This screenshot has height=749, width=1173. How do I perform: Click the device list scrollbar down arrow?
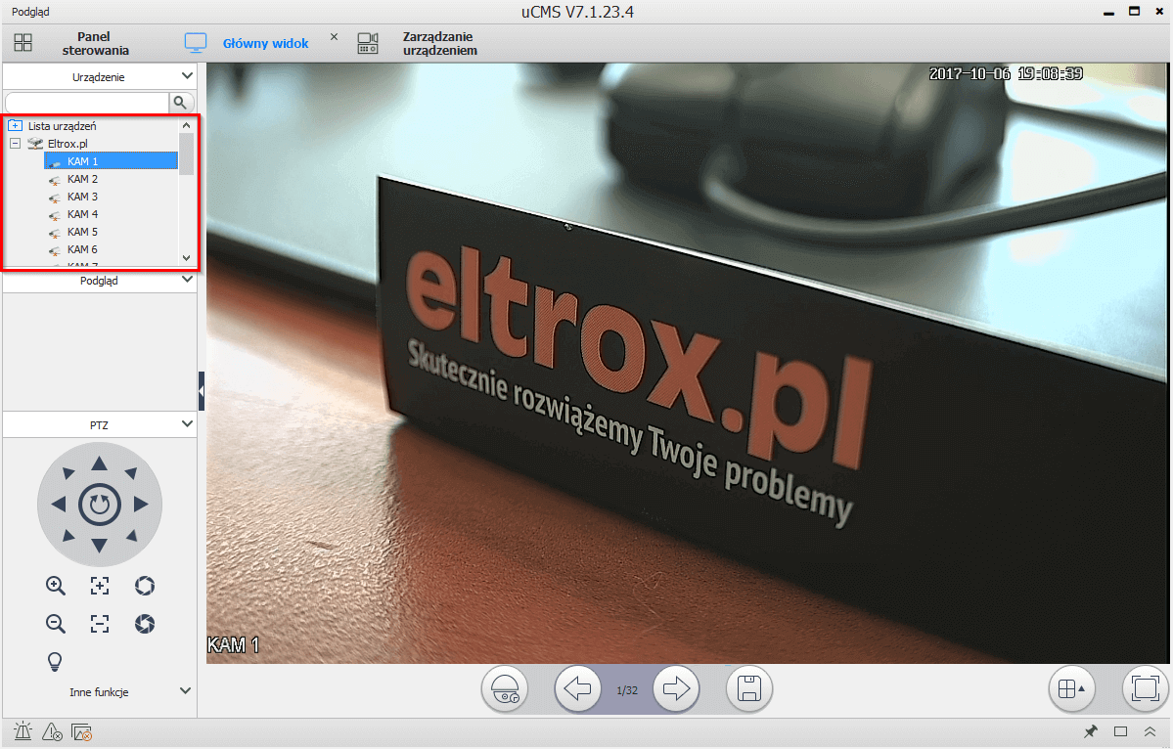click(186, 258)
